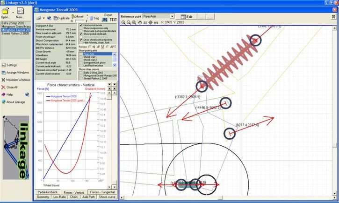
Task: Enable Show axle path perpendiculars
Action: tap(81, 31)
